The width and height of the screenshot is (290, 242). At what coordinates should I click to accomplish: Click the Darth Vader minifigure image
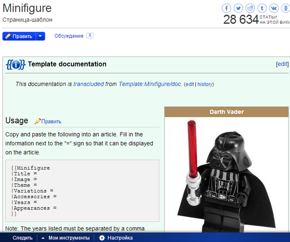coord(226,175)
